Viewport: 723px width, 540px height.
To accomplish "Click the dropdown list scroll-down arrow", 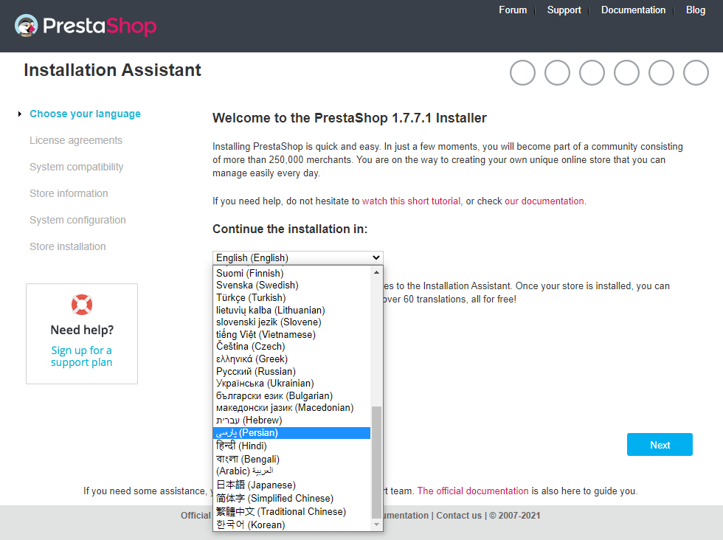I will [x=377, y=525].
